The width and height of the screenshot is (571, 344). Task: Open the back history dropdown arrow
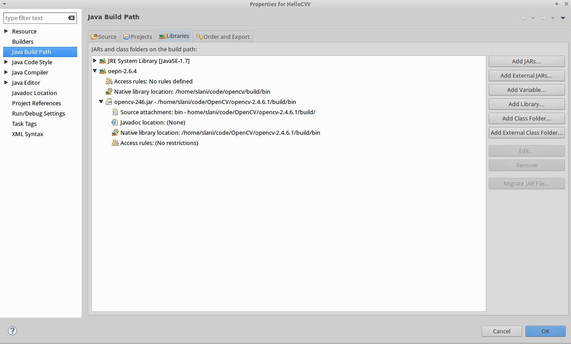(x=533, y=18)
